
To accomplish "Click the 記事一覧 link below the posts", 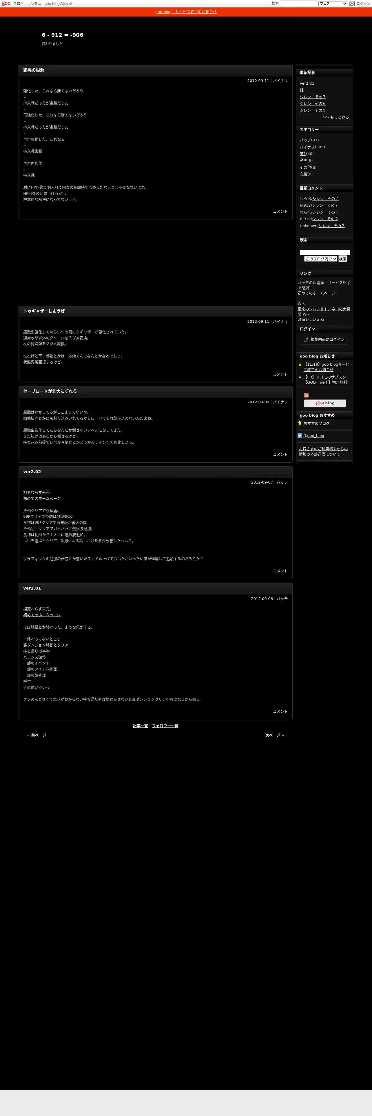I will coord(140,726).
